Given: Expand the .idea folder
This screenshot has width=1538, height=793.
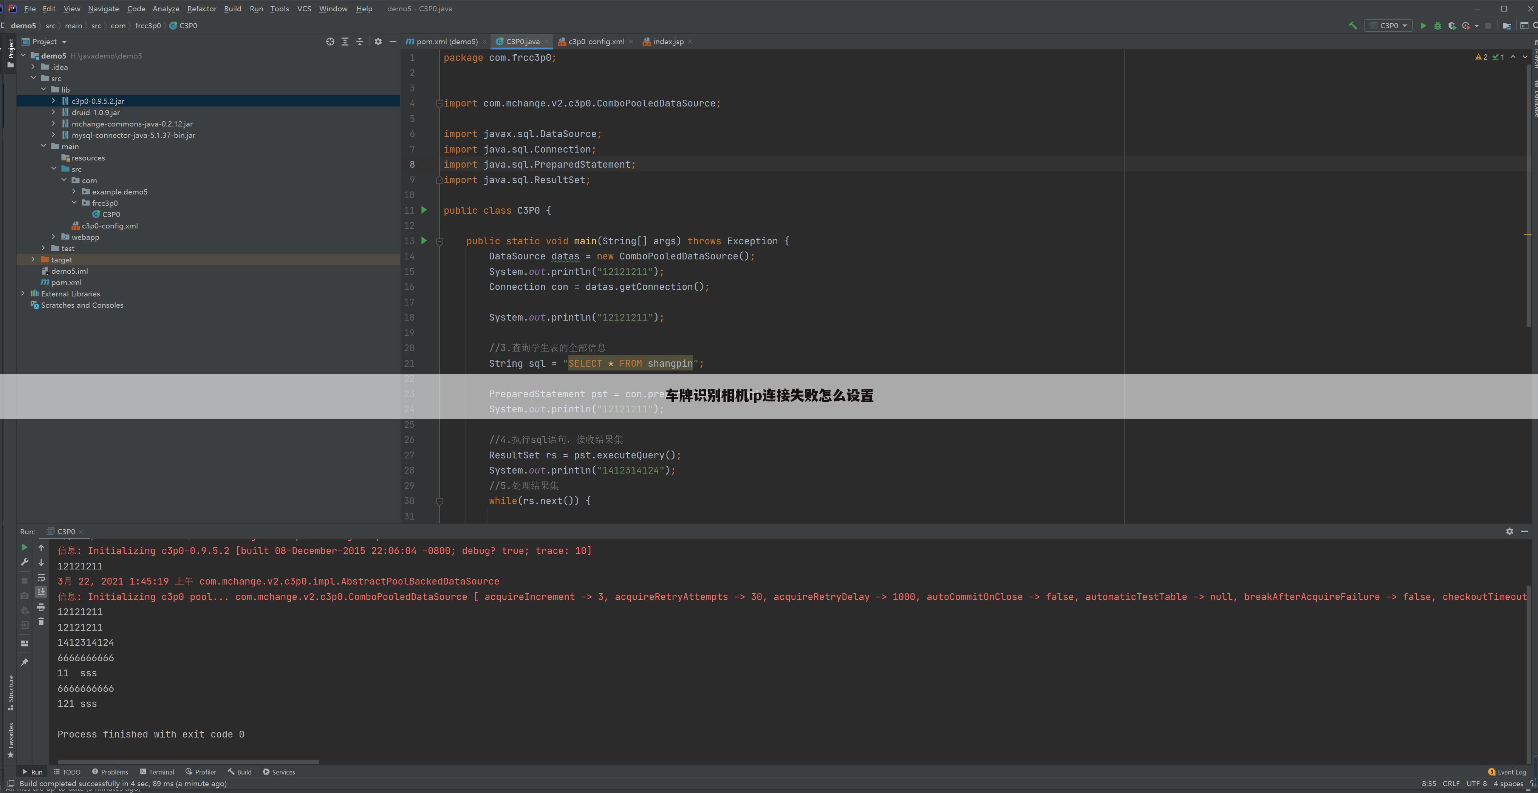Looking at the screenshot, I should click(x=33, y=67).
